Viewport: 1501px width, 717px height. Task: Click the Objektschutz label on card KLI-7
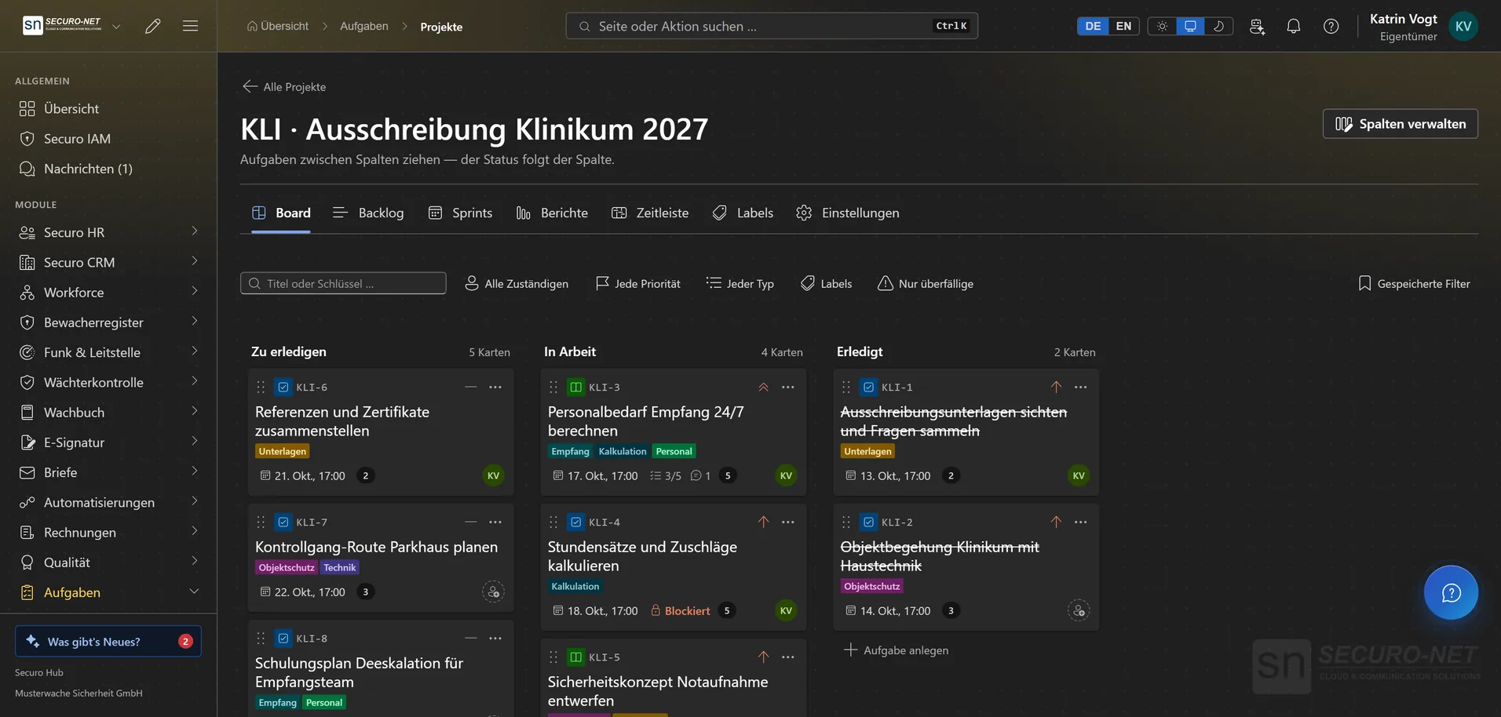click(287, 567)
